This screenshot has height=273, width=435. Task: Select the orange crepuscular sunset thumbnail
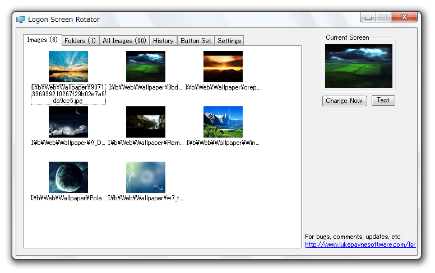click(223, 67)
